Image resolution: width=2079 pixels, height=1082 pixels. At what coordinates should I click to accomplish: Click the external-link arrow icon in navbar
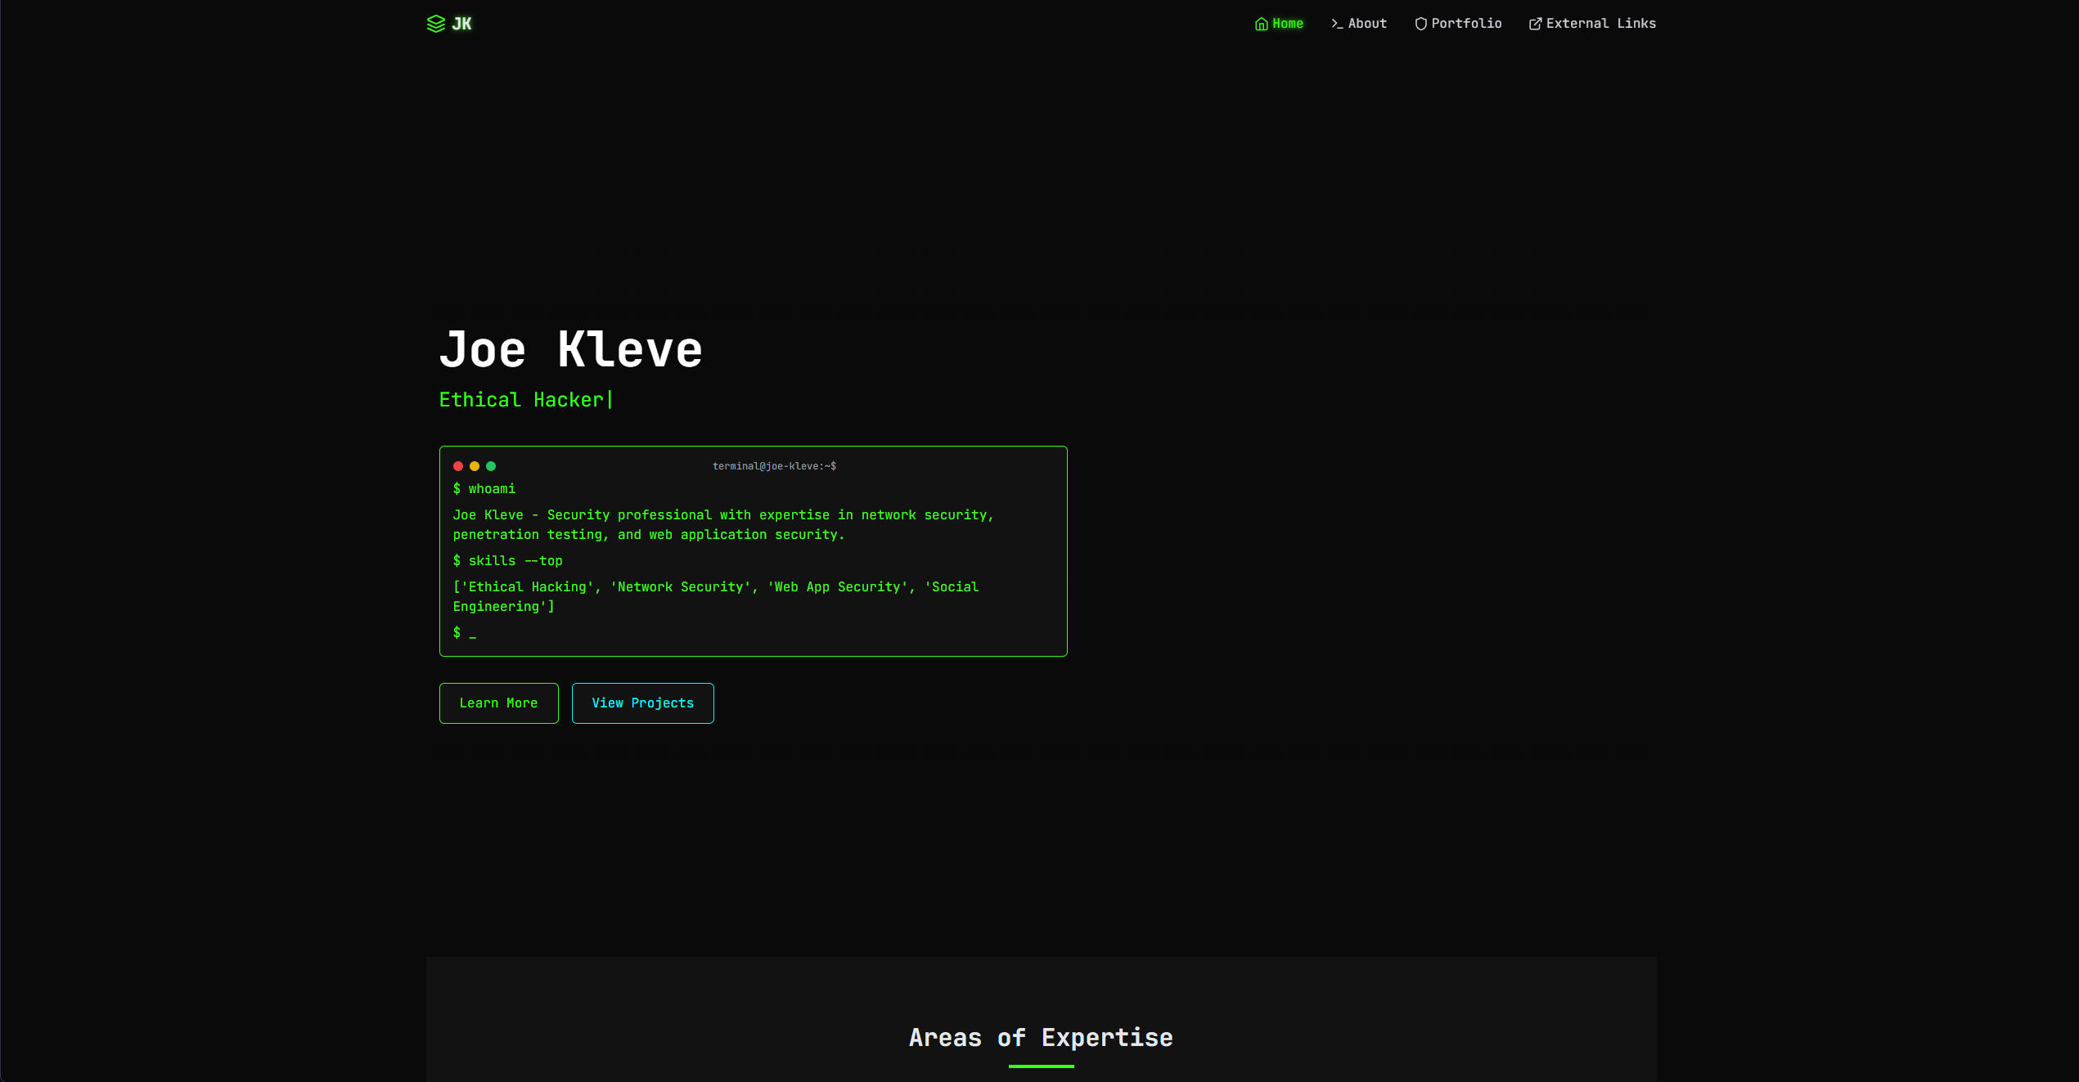click(1535, 24)
